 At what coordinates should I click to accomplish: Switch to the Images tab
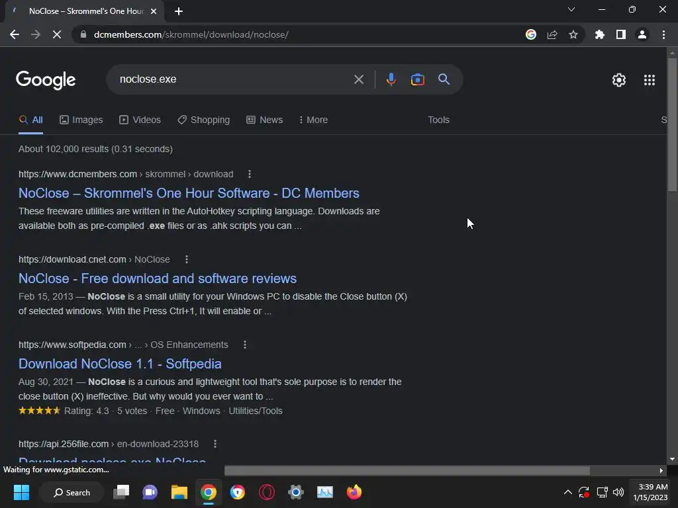[x=81, y=120]
